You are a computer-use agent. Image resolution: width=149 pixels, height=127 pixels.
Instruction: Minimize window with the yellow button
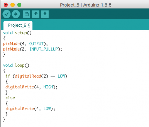(x=13, y=5)
